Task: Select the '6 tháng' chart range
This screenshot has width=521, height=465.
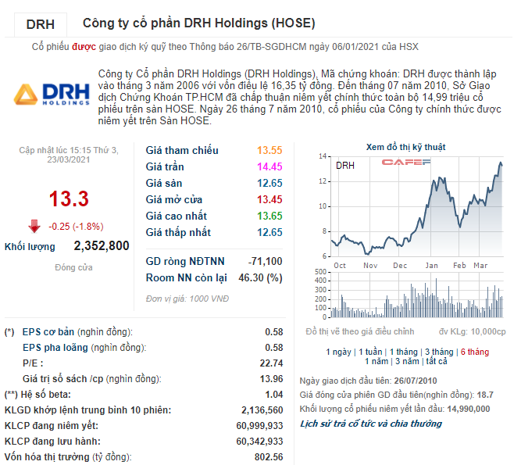Action: pyautogui.click(x=474, y=352)
